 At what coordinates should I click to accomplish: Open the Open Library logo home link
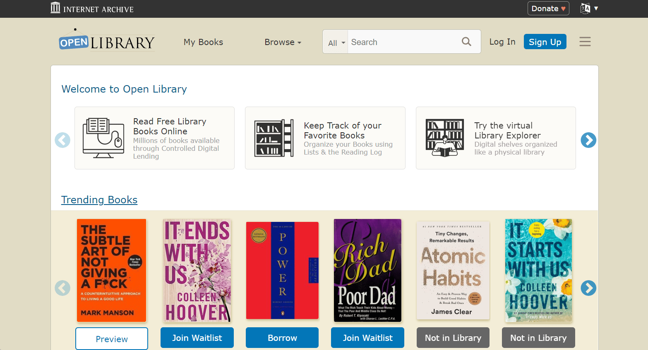click(107, 40)
